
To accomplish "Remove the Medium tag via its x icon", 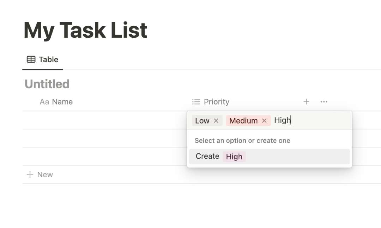I will tap(264, 121).
